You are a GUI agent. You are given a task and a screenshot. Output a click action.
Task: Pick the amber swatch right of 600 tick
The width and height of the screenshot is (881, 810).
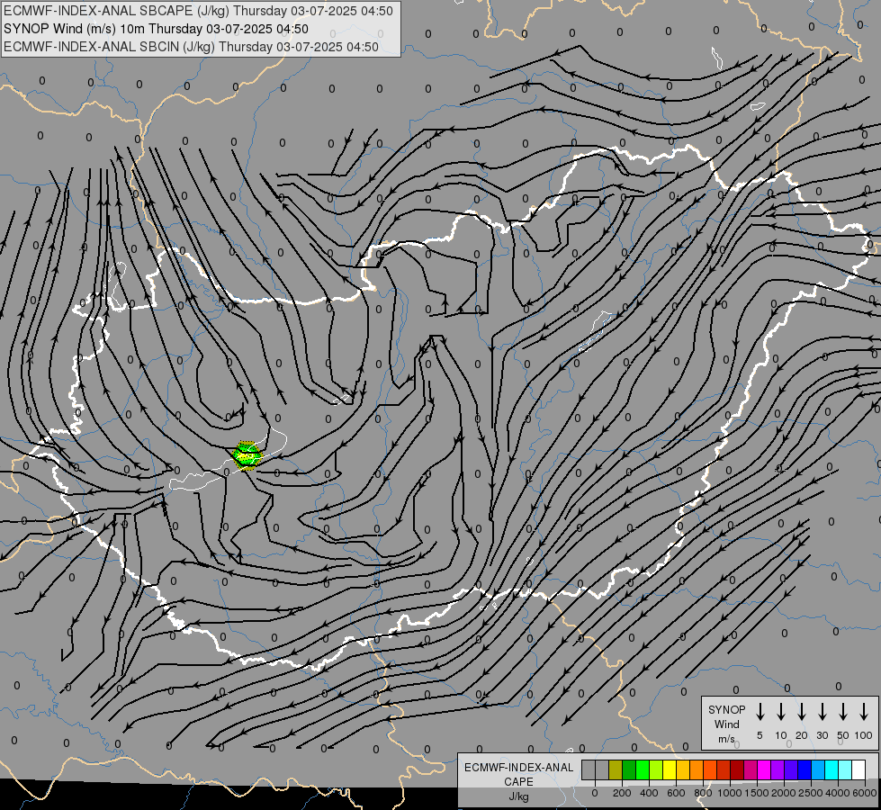tap(683, 769)
